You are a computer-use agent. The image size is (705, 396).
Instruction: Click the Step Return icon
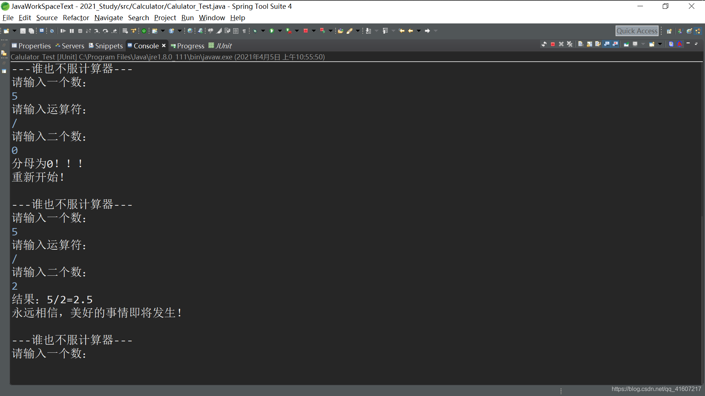tap(114, 31)
